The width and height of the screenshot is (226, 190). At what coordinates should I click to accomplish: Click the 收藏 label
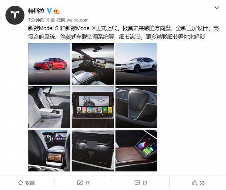tap(30, 183)
